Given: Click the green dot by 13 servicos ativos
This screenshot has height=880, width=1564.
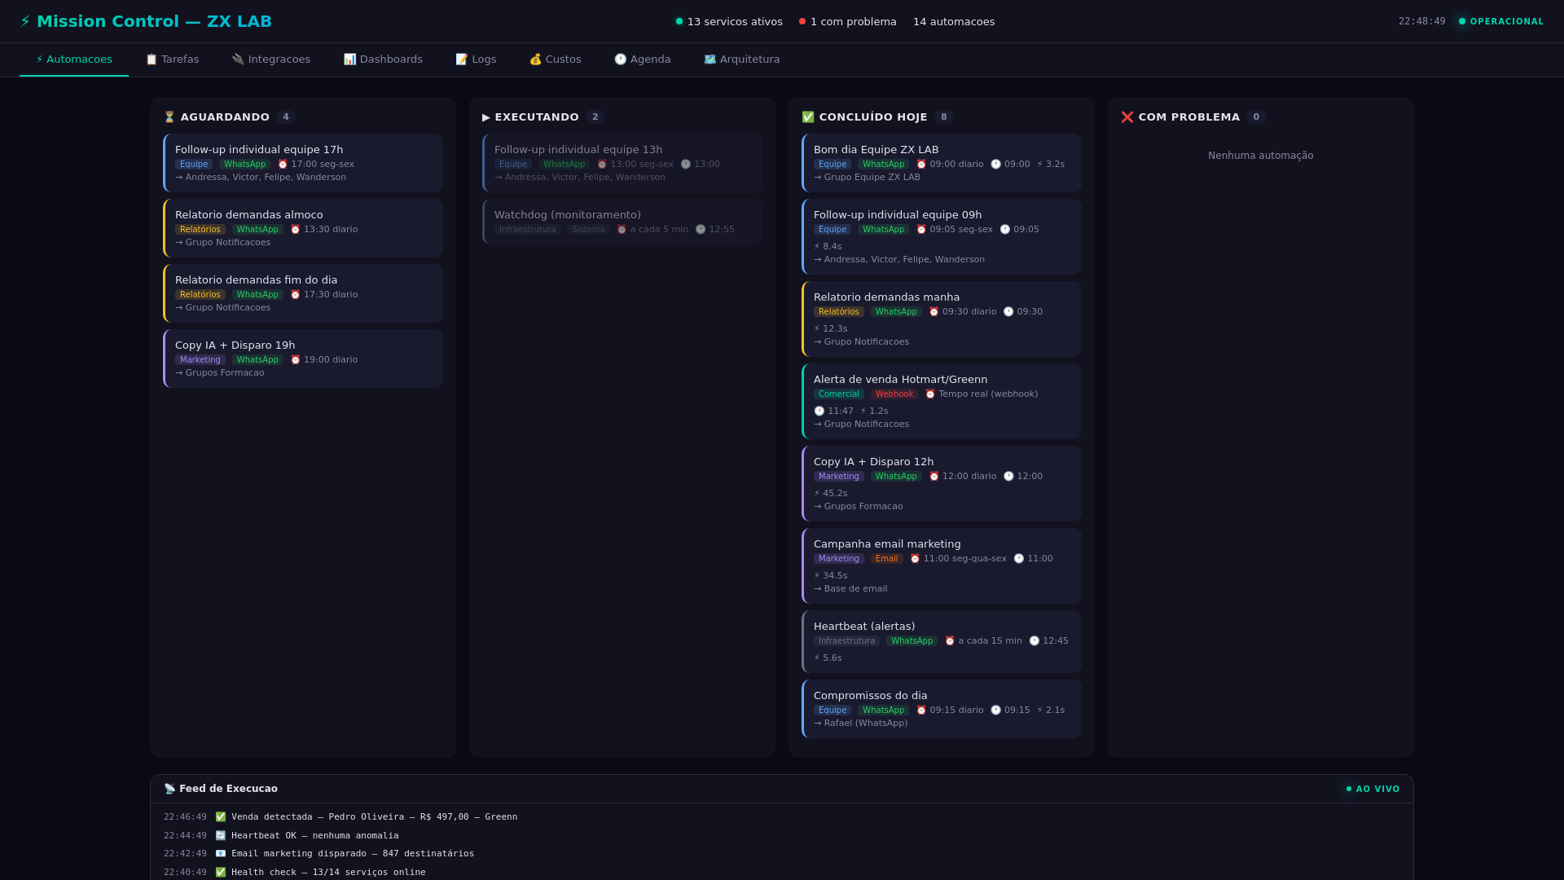Looking at the screenshot, I should click(x=679, y=22).
